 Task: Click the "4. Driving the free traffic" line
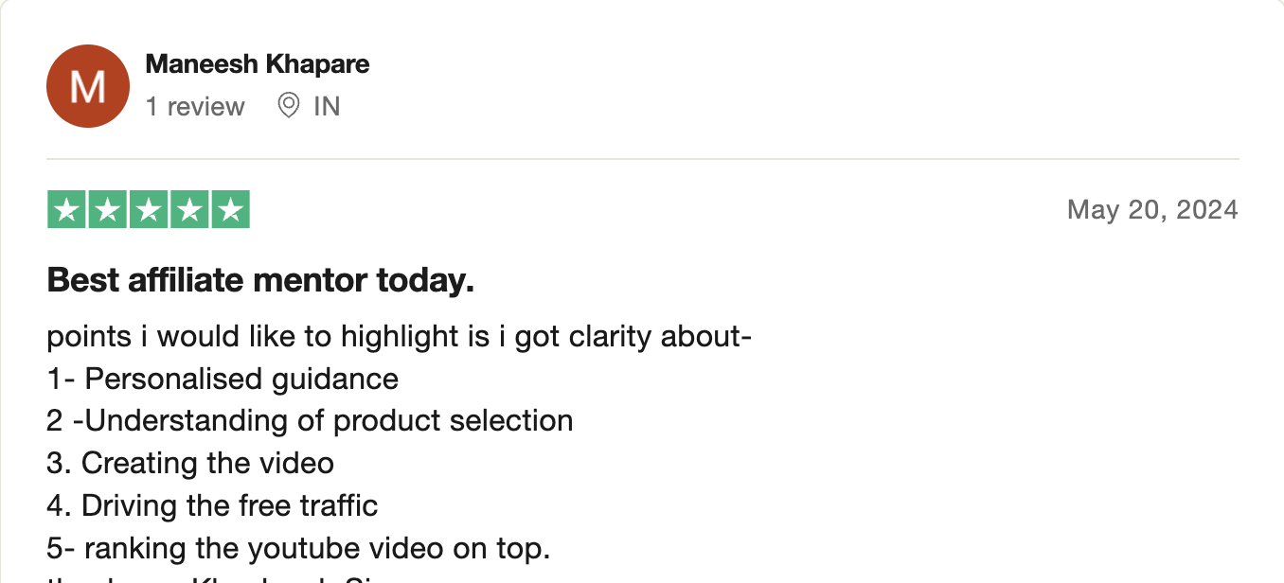tap(212, 505)
